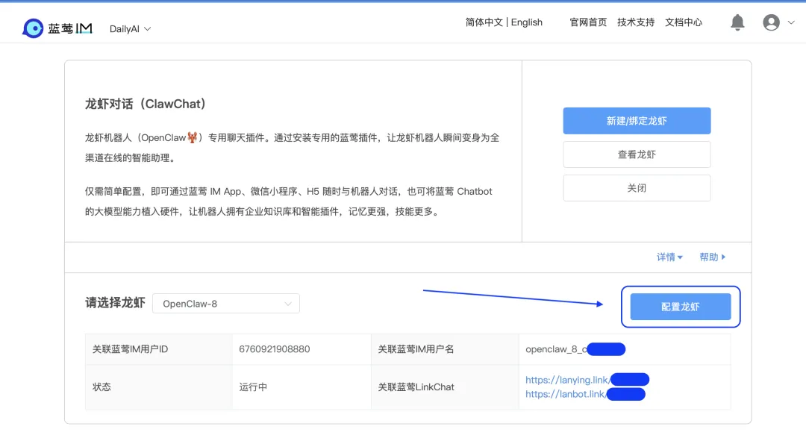806x441 pixels.
Task: Open 技术支持 from the top navigation
Action: (635, 22)
